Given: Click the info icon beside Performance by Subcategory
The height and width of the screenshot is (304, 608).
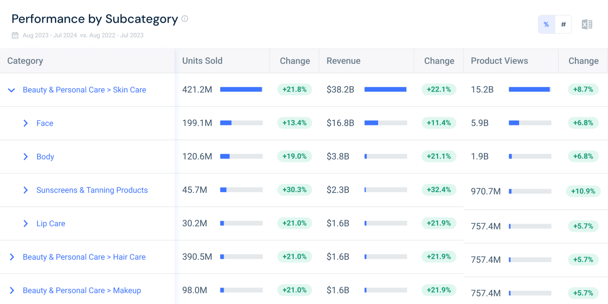Looking at the screenshot, I should [x=185, y=19].
